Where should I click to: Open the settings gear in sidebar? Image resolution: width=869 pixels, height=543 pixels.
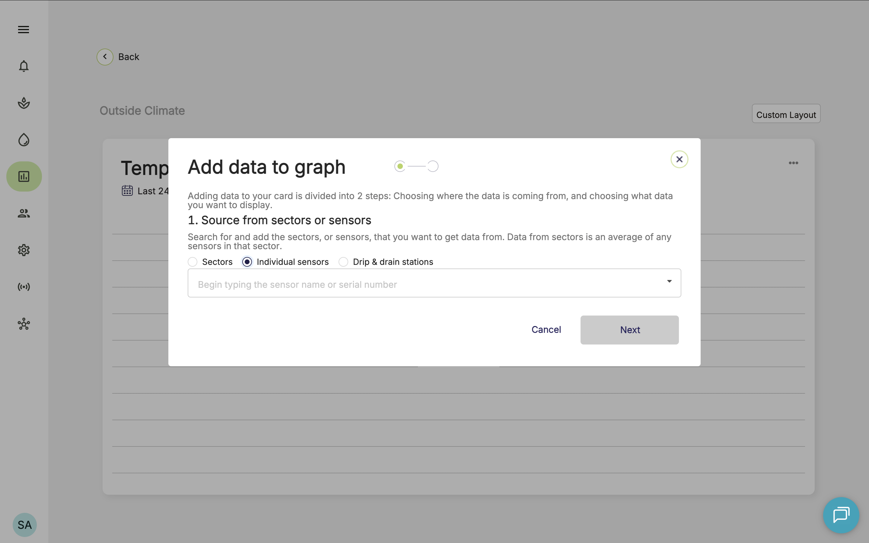coord(24,250)
